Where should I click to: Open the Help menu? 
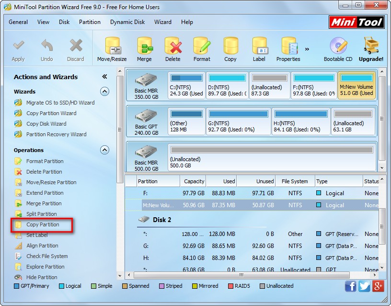click(x=187, y=22)
